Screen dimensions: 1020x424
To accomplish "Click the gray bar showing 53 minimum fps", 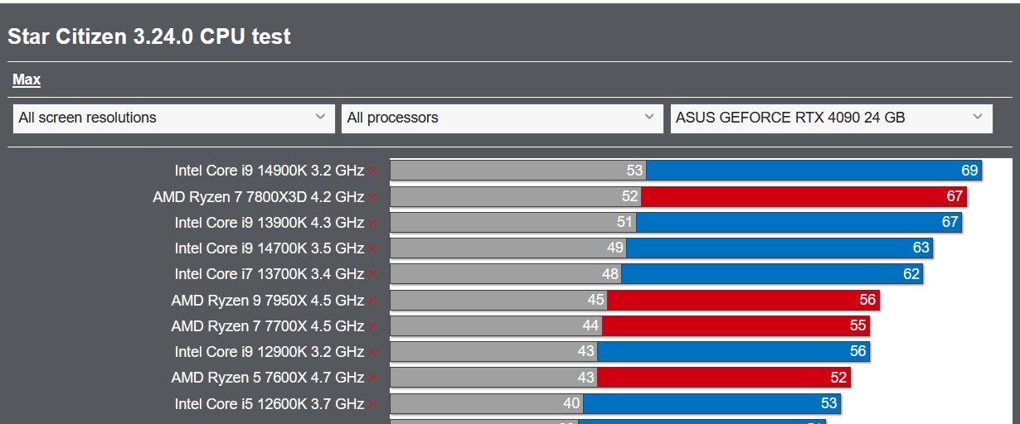I will [518, 171].
